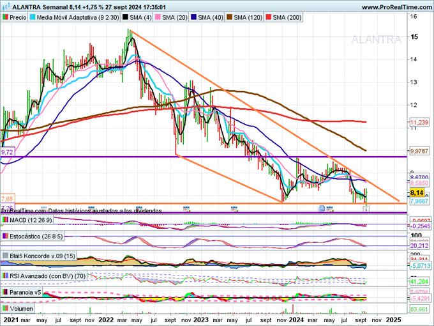Click the 2022 label on time axis

click(x=106, y=320)
